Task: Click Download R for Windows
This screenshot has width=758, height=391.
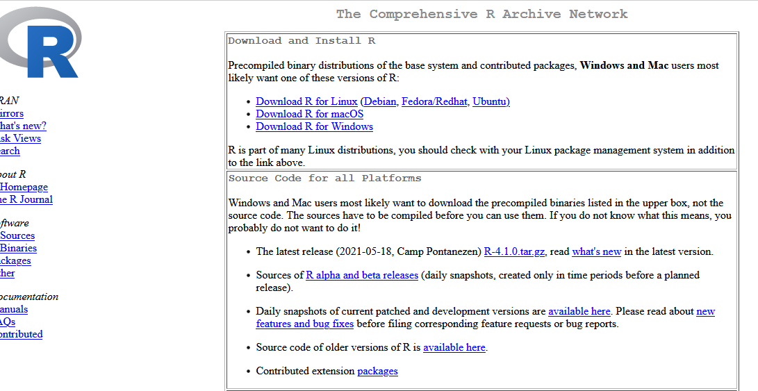Action: [x=314, y=126]
